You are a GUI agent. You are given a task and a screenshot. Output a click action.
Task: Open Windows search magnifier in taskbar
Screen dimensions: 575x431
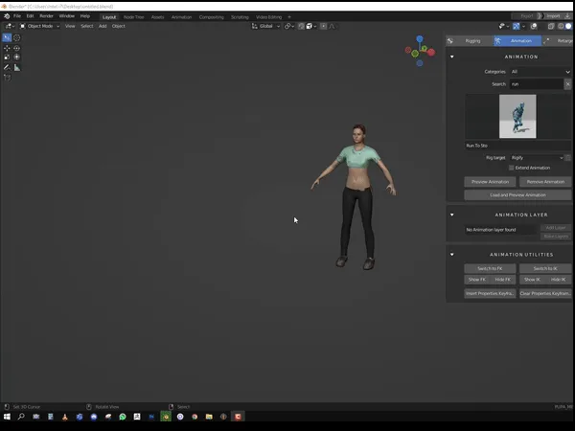[x=21, y=417]
